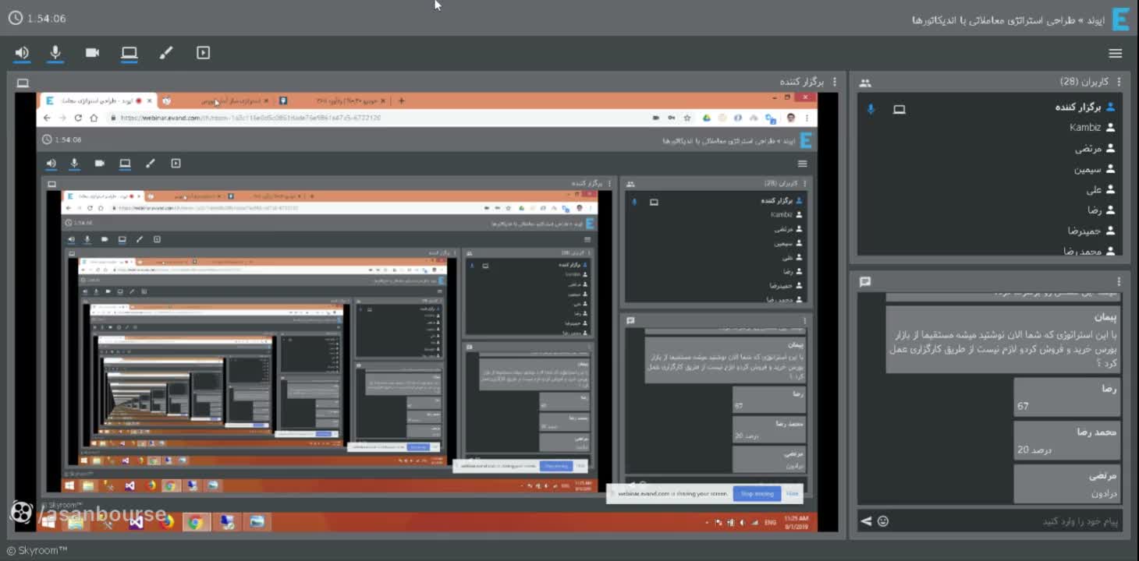Click the home button in shared Chrome window
Image resolution: width=1139 pixels, height=561 pixels.
click(x=94, y=118)
